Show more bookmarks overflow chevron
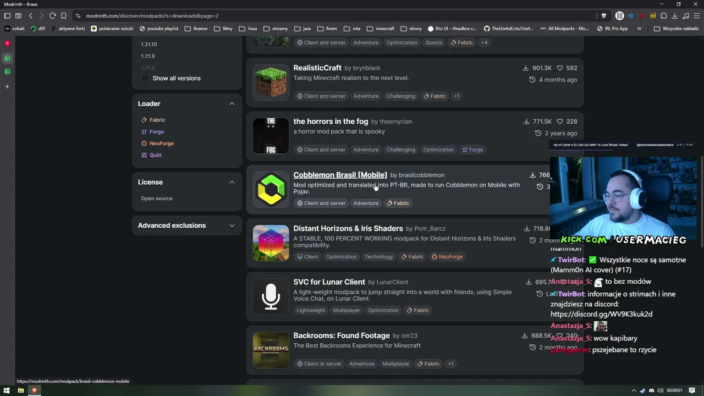The image size is (704, 396). (x=639, y=29)
